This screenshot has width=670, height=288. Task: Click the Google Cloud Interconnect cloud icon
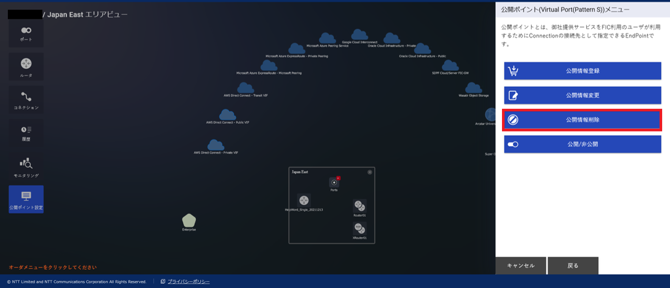pos(360,35)
